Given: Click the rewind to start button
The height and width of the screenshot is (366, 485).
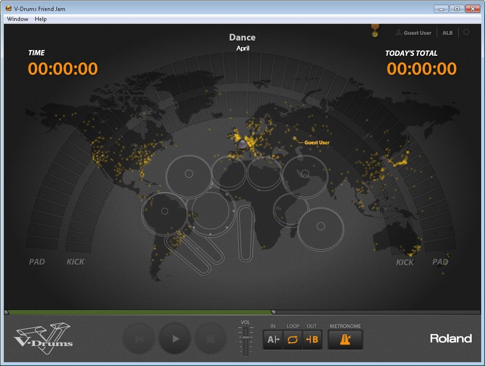Looking at the screenshot, I should tap(139, 339).
